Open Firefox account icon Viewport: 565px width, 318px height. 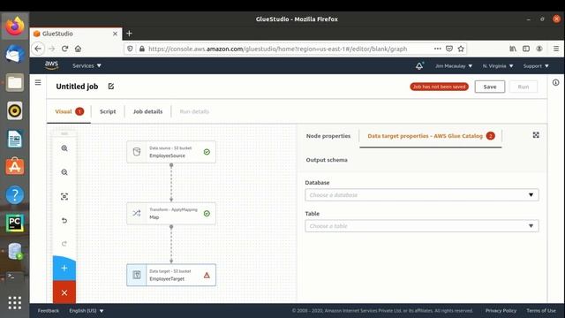point(539,49)
